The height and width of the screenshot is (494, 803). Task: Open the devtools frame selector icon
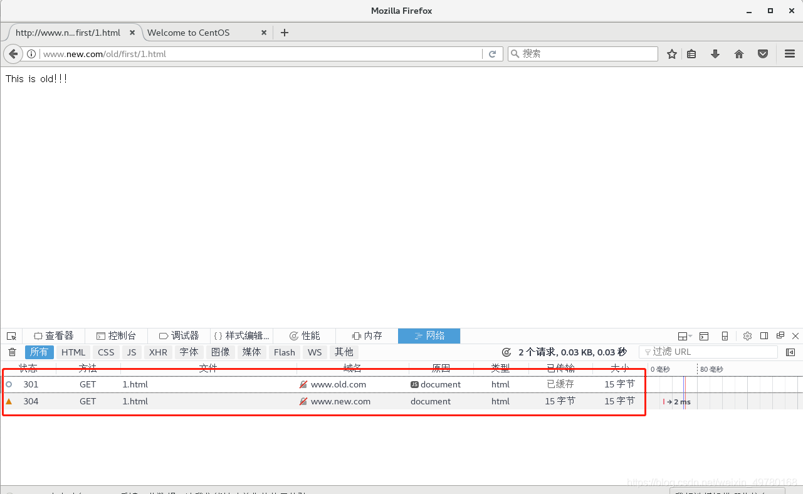coord(685,336)
